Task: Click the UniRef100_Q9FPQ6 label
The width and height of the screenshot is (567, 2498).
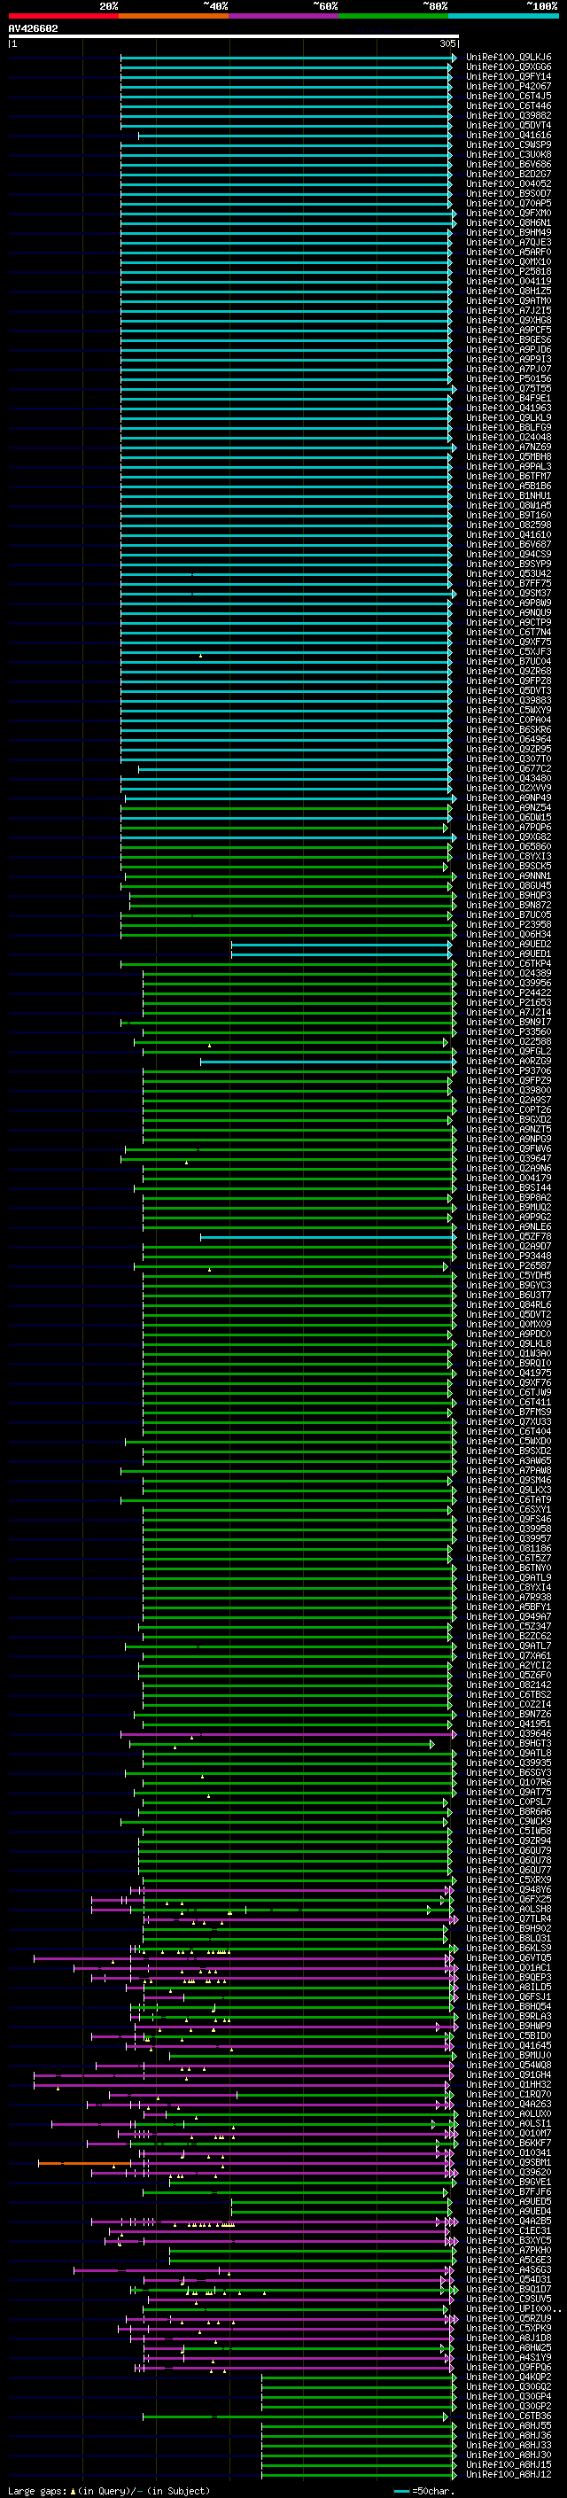Action: pyautogui.click(x=509, y=2367)
